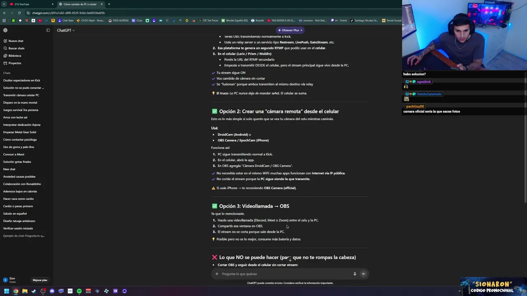527x296 pixels.
Task: Open the Boludle bookmark
Action: coord(257,21)
